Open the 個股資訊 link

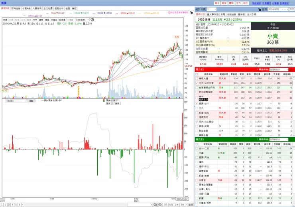pyautogui.click(x=257, y=3)
